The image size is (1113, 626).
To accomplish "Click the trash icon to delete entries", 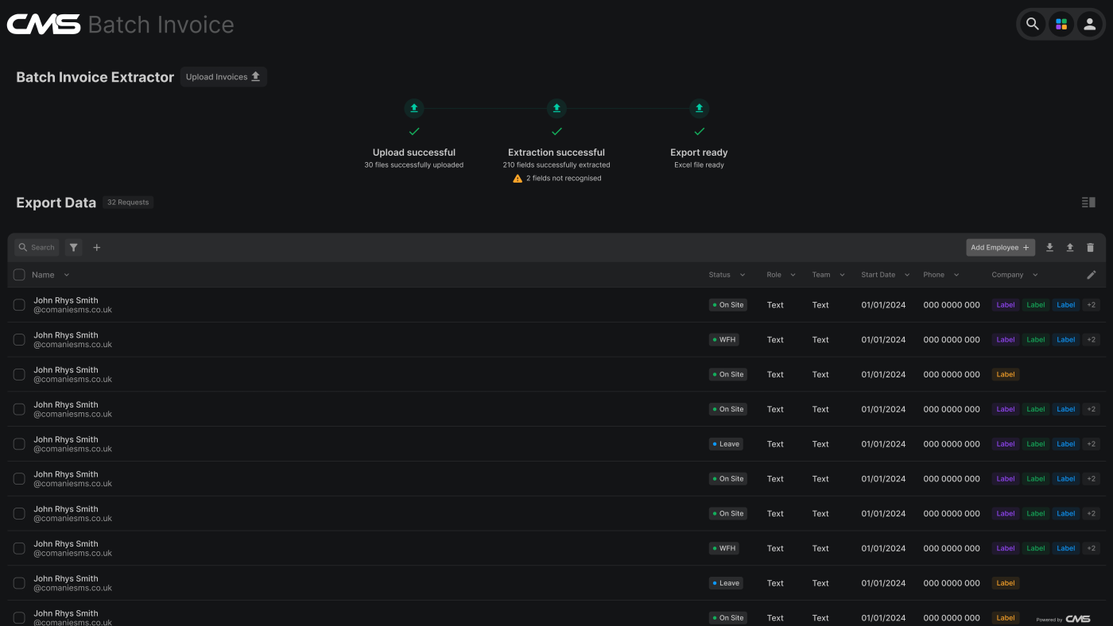I will coord(1090,247).
